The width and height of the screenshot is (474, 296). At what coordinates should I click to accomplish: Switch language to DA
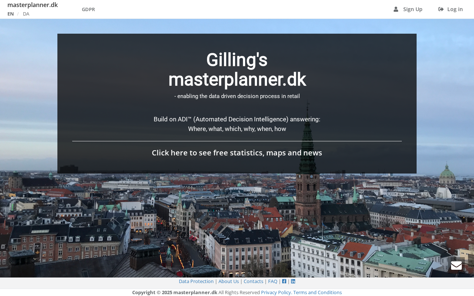click(x=26, y=14)
